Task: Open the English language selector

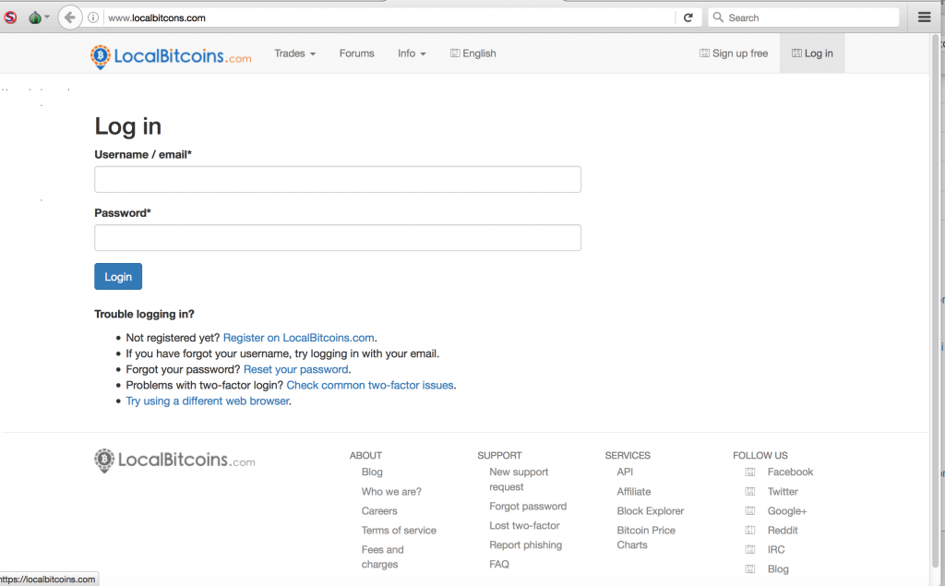Action: 473,53
